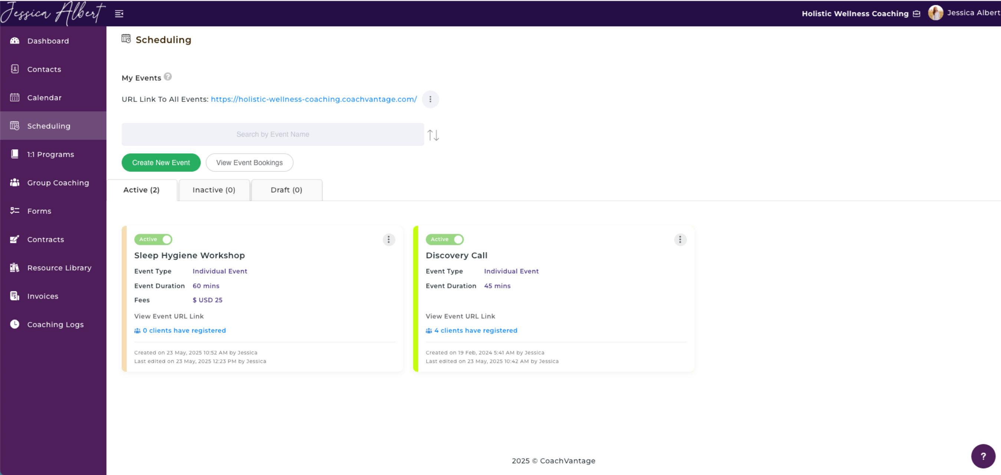Viewport: 1001px width, 475px height.
Task: Open Dashboard from sidebar menu
Action: 53,41
